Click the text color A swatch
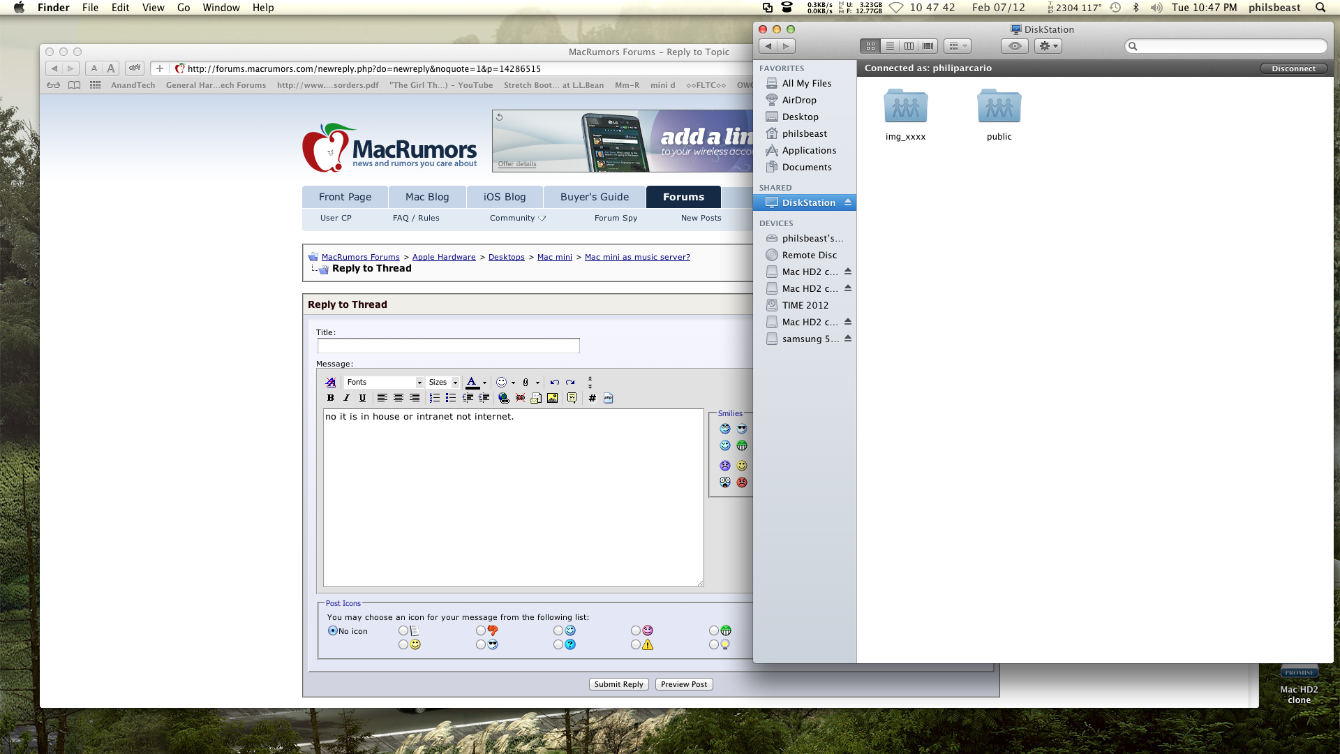Viewport: 1340px width, 754px height. pyautogui.click(x=472, y=383)
